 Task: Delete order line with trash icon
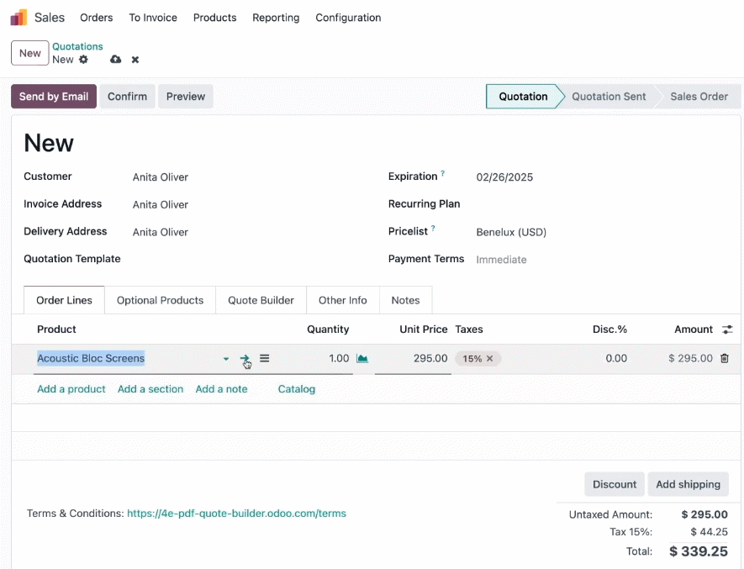pos(724,358)
